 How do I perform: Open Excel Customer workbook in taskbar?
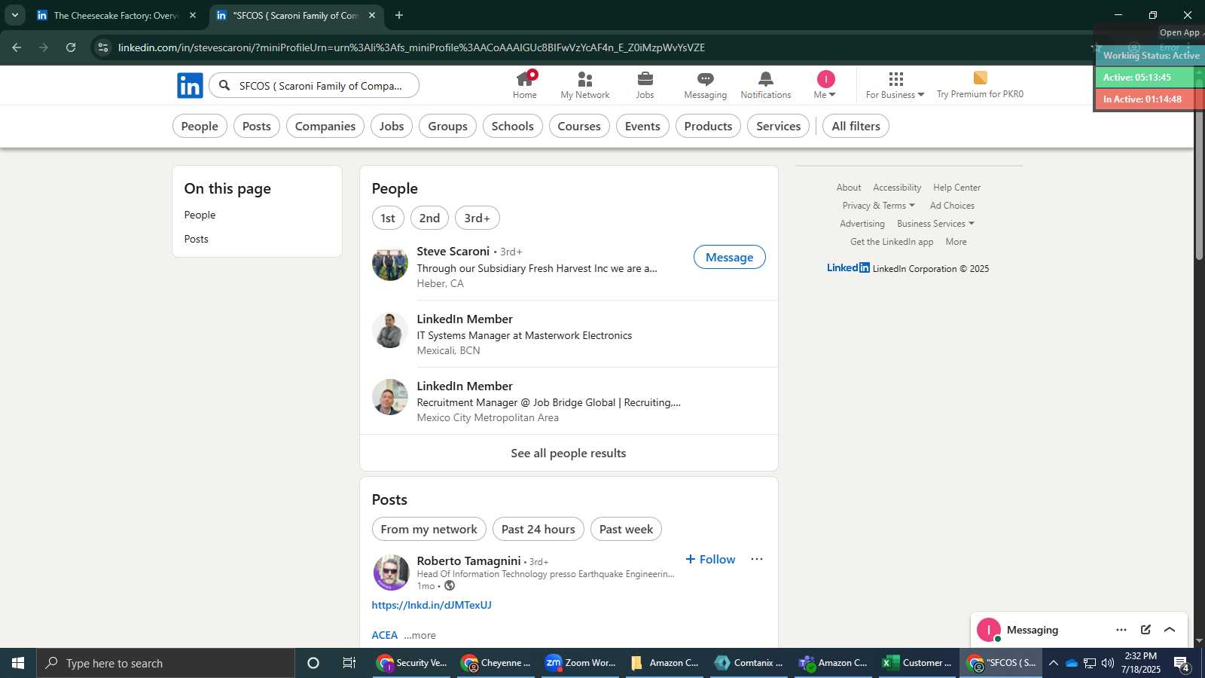[917, 663]
